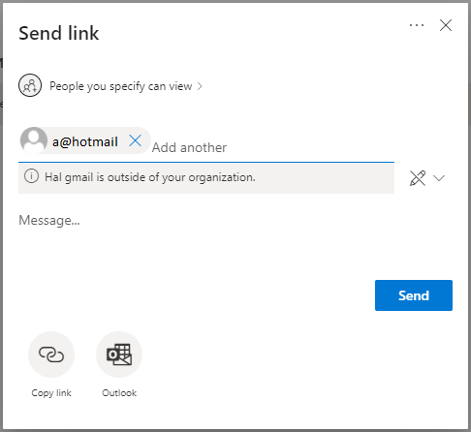The width and height of the screenshot is (471, 432).
Task: Click the Outlook envelope icon
Action: click(x=119, y=355)
